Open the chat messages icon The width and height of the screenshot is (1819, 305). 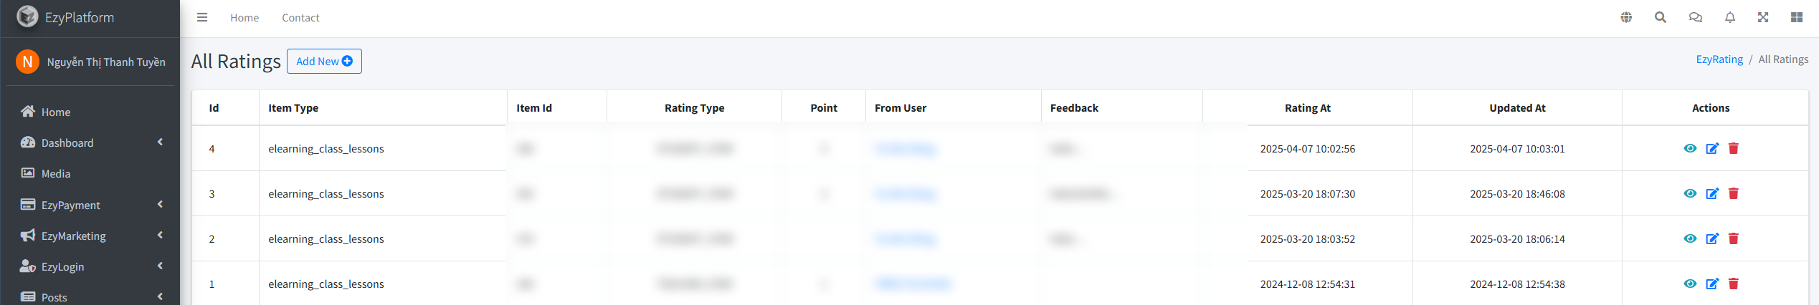pyautogui.click(x=1695, y=17)
